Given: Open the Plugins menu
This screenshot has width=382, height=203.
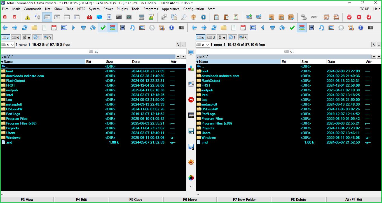Looking at the screenshot, I should point(122,9).
